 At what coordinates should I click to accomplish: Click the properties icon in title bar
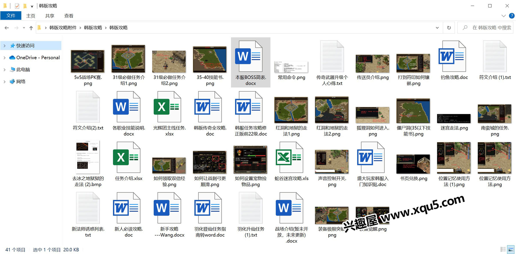[x=17, y=6]
